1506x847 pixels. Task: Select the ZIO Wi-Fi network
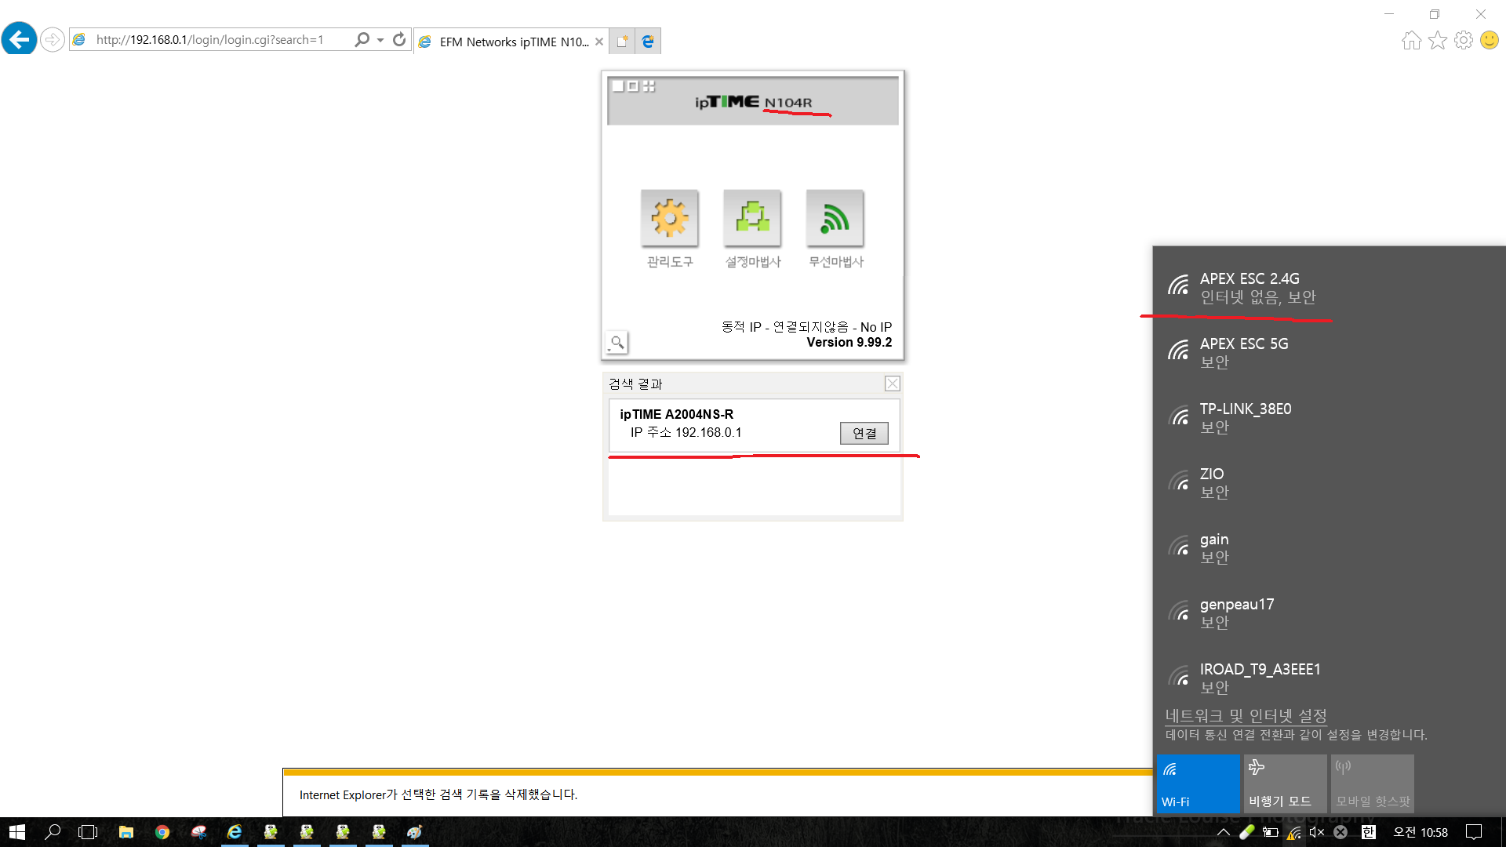[1329, 483]
